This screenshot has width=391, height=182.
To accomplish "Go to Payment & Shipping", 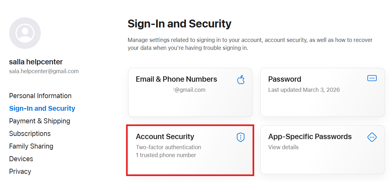I will (x=40, y=121).
